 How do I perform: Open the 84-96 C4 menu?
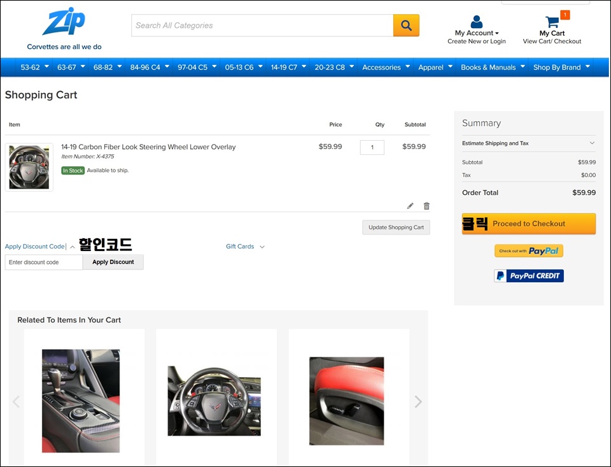tap(149, 67)
